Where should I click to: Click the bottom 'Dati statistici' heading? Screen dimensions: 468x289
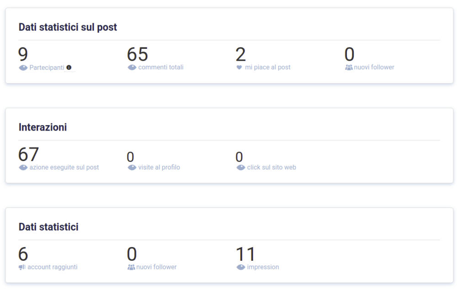point(48,227)
